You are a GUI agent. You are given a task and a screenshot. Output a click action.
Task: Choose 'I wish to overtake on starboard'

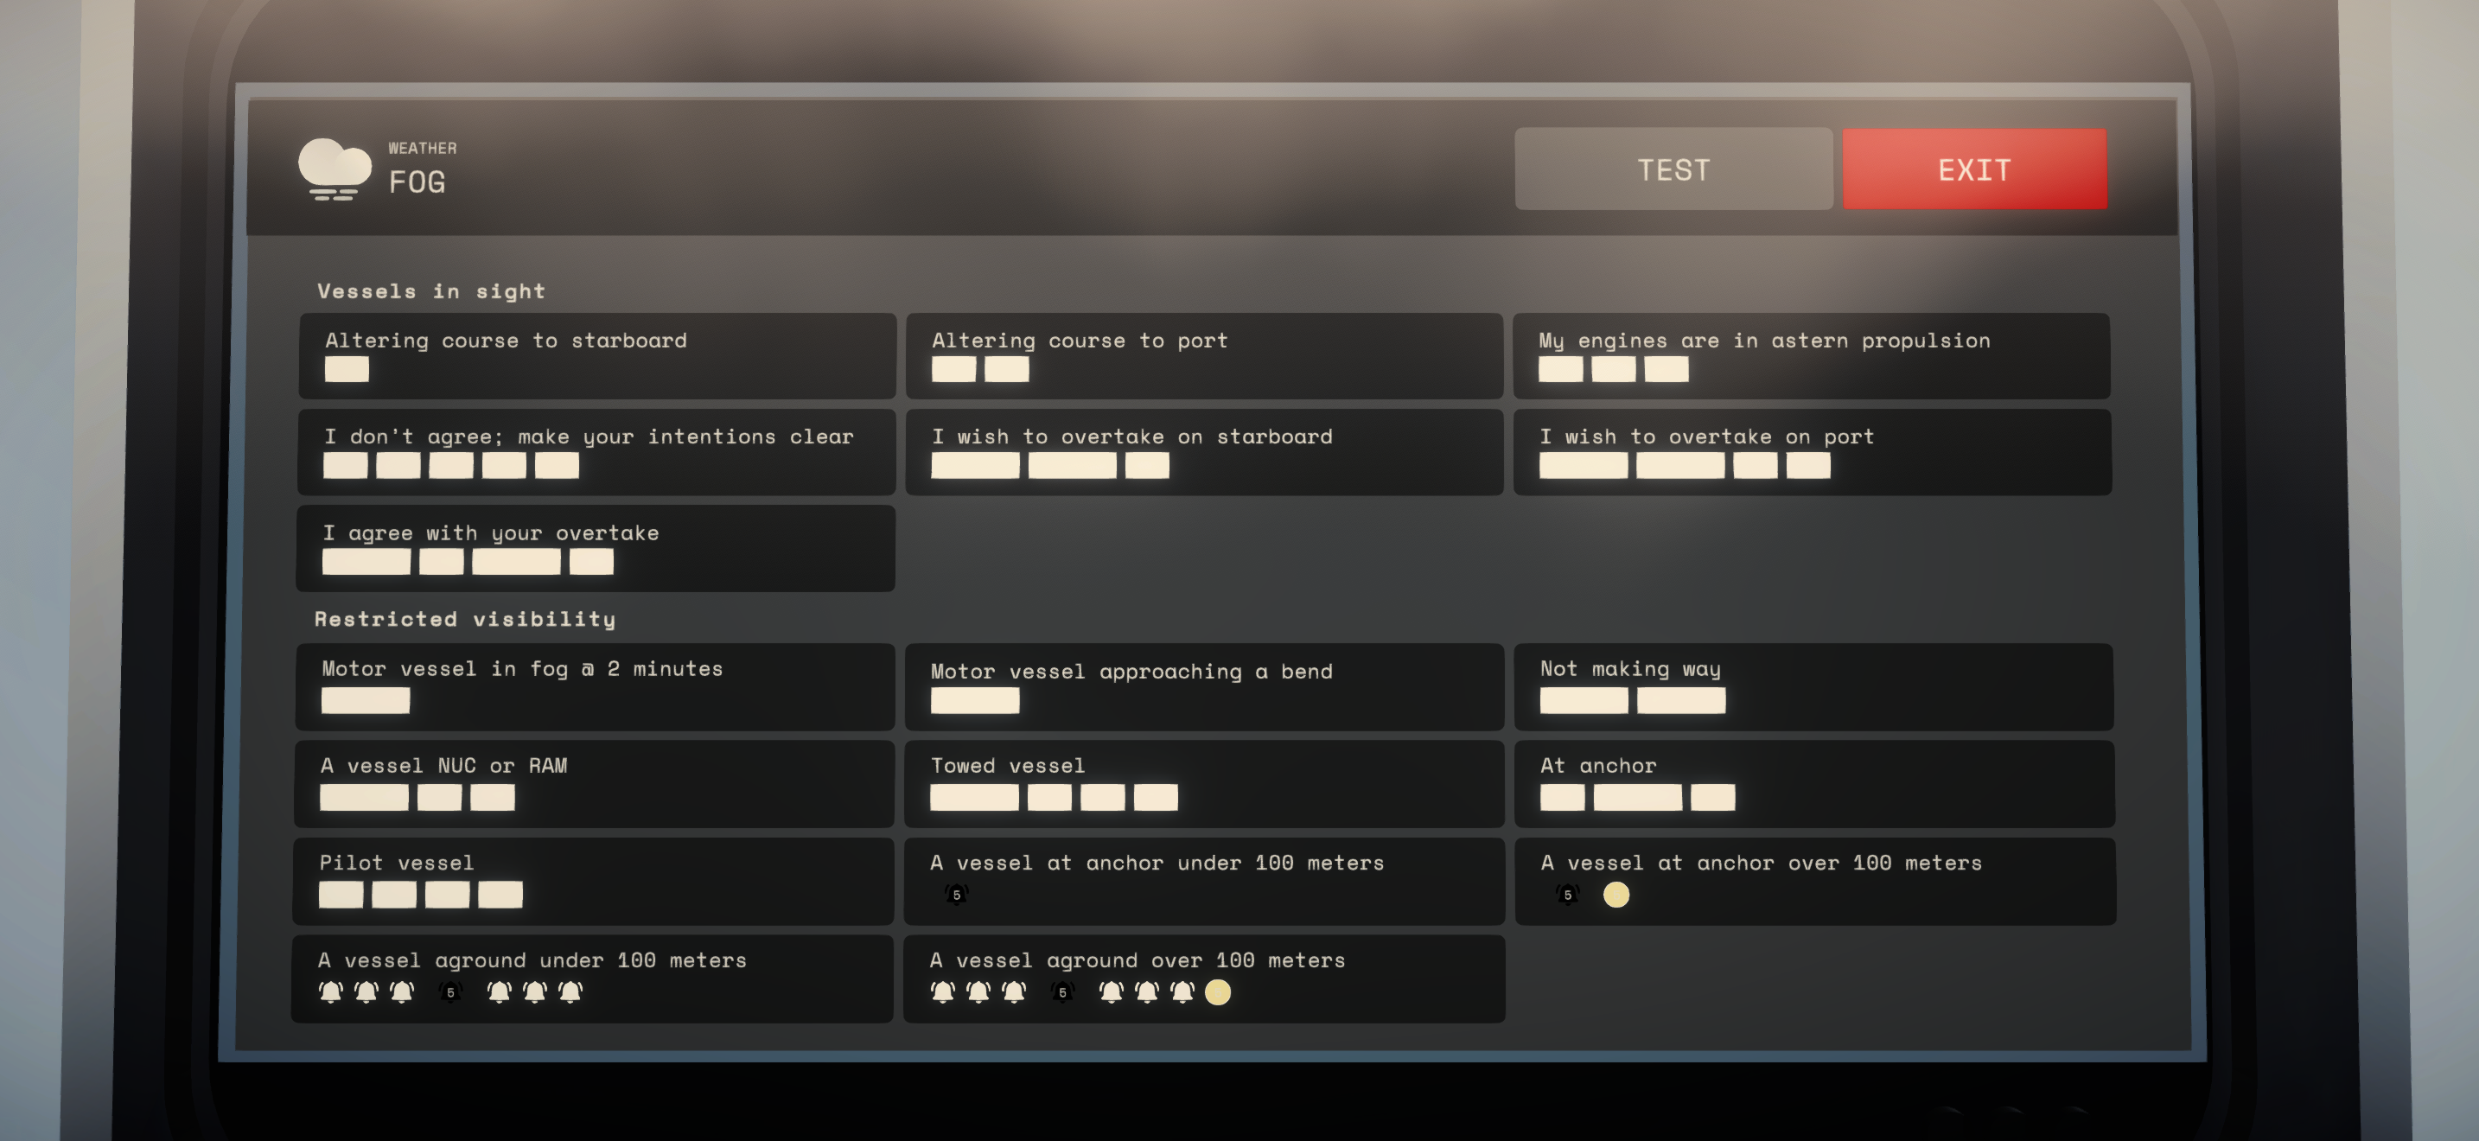click(x=1204, y=452)
